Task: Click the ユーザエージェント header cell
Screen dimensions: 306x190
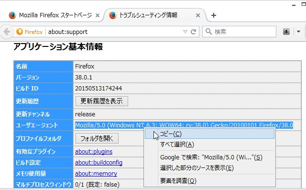Action: (44, 125)
